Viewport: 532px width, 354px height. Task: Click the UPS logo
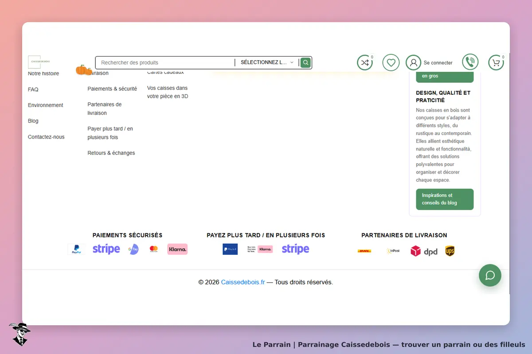(450, 251)
